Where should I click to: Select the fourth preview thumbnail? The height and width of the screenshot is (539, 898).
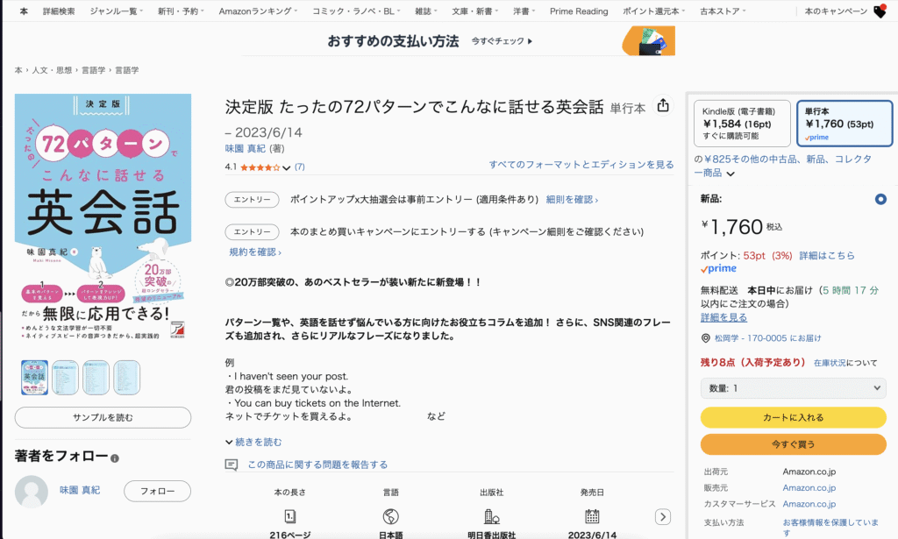tap(126, 378)
